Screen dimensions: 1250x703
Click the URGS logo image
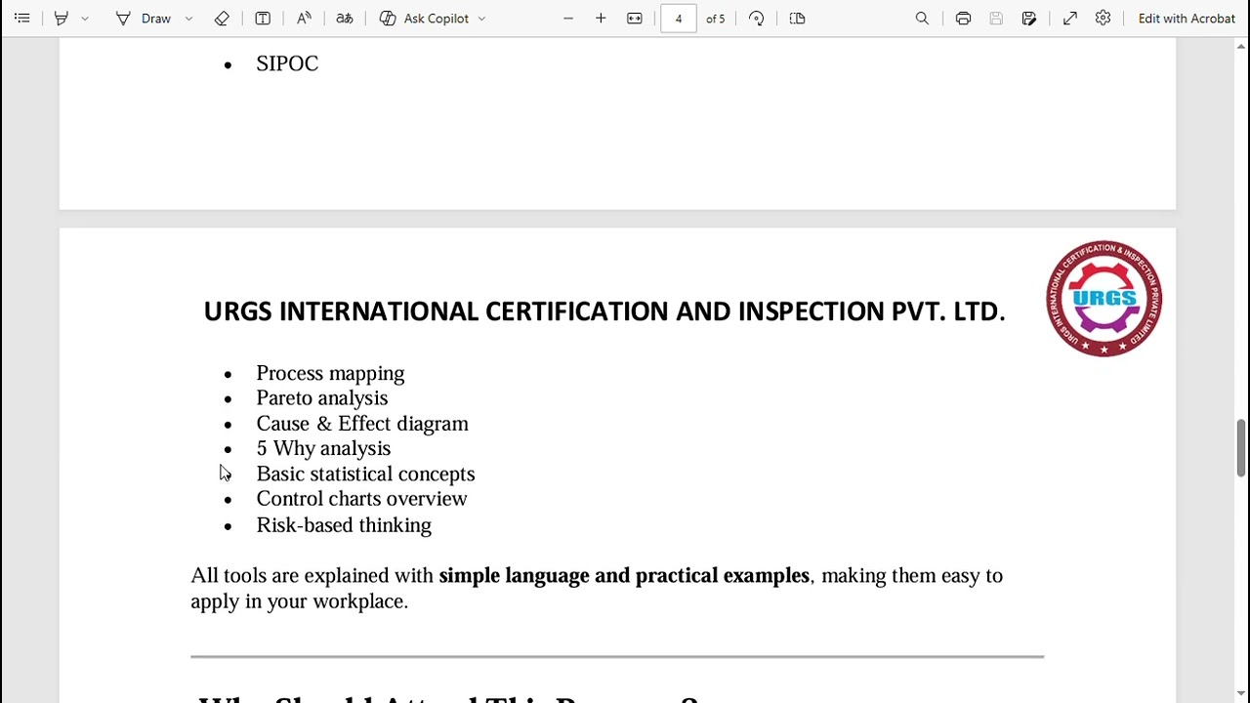click(1104, 299)
